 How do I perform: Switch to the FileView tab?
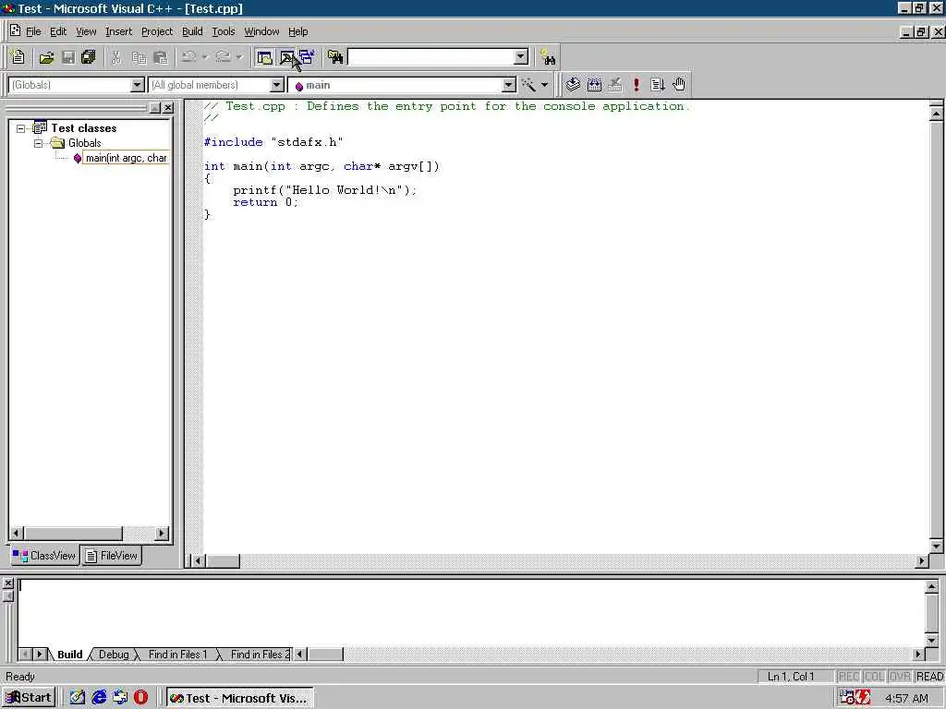pyautogui.click(x=111, y=555)
